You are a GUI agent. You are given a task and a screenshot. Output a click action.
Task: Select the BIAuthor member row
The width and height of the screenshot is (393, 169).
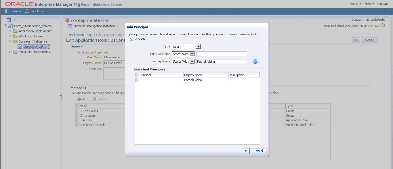203,120
